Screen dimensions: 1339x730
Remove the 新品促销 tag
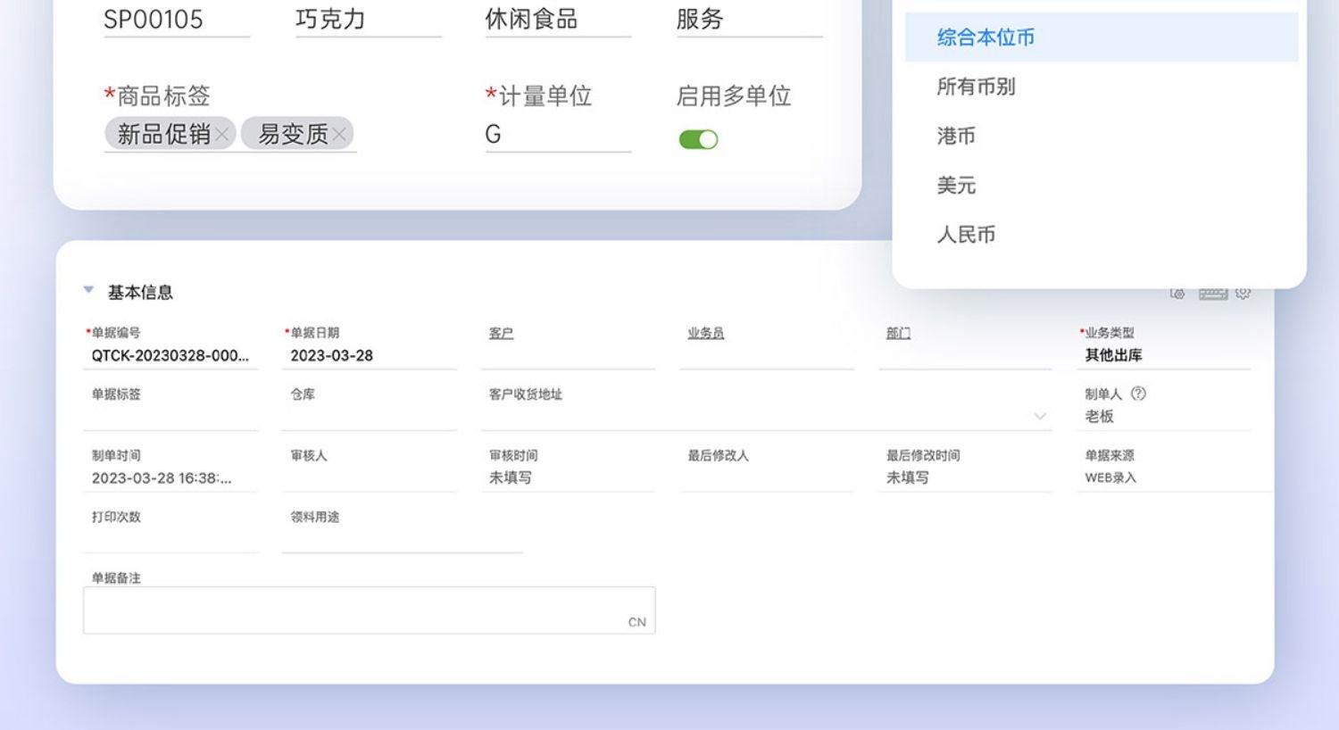[222, 135]
